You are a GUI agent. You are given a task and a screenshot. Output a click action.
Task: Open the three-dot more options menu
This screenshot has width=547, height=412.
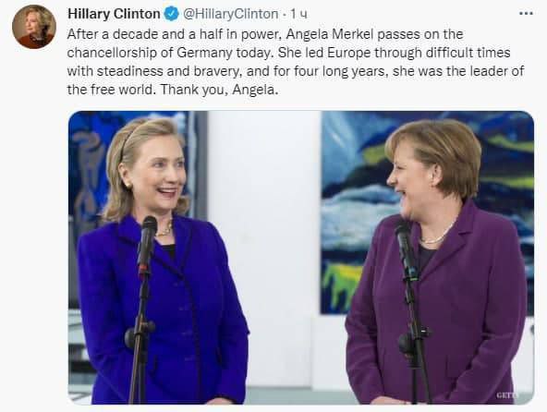coord(526,14)
